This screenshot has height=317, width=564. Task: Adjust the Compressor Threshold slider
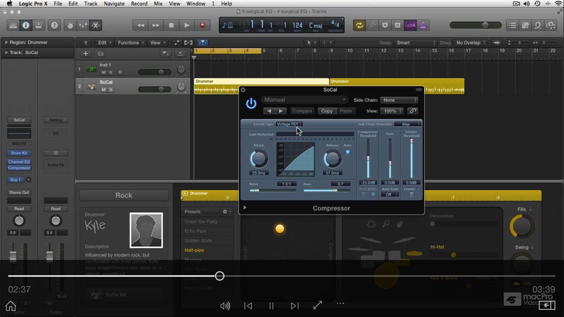[x=368, y=158]
